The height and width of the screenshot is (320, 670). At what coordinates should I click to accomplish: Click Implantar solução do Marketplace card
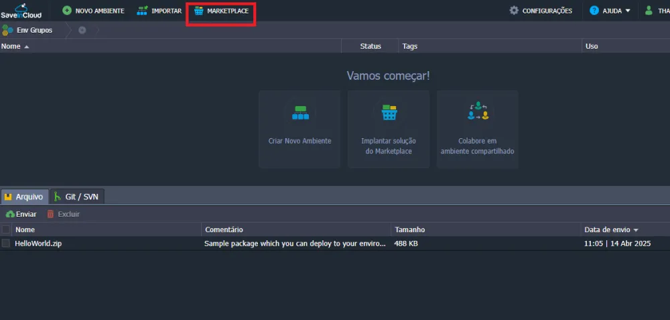tap(389, 129)
